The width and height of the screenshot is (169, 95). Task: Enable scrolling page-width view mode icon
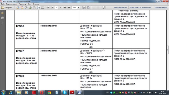point(84,8)
